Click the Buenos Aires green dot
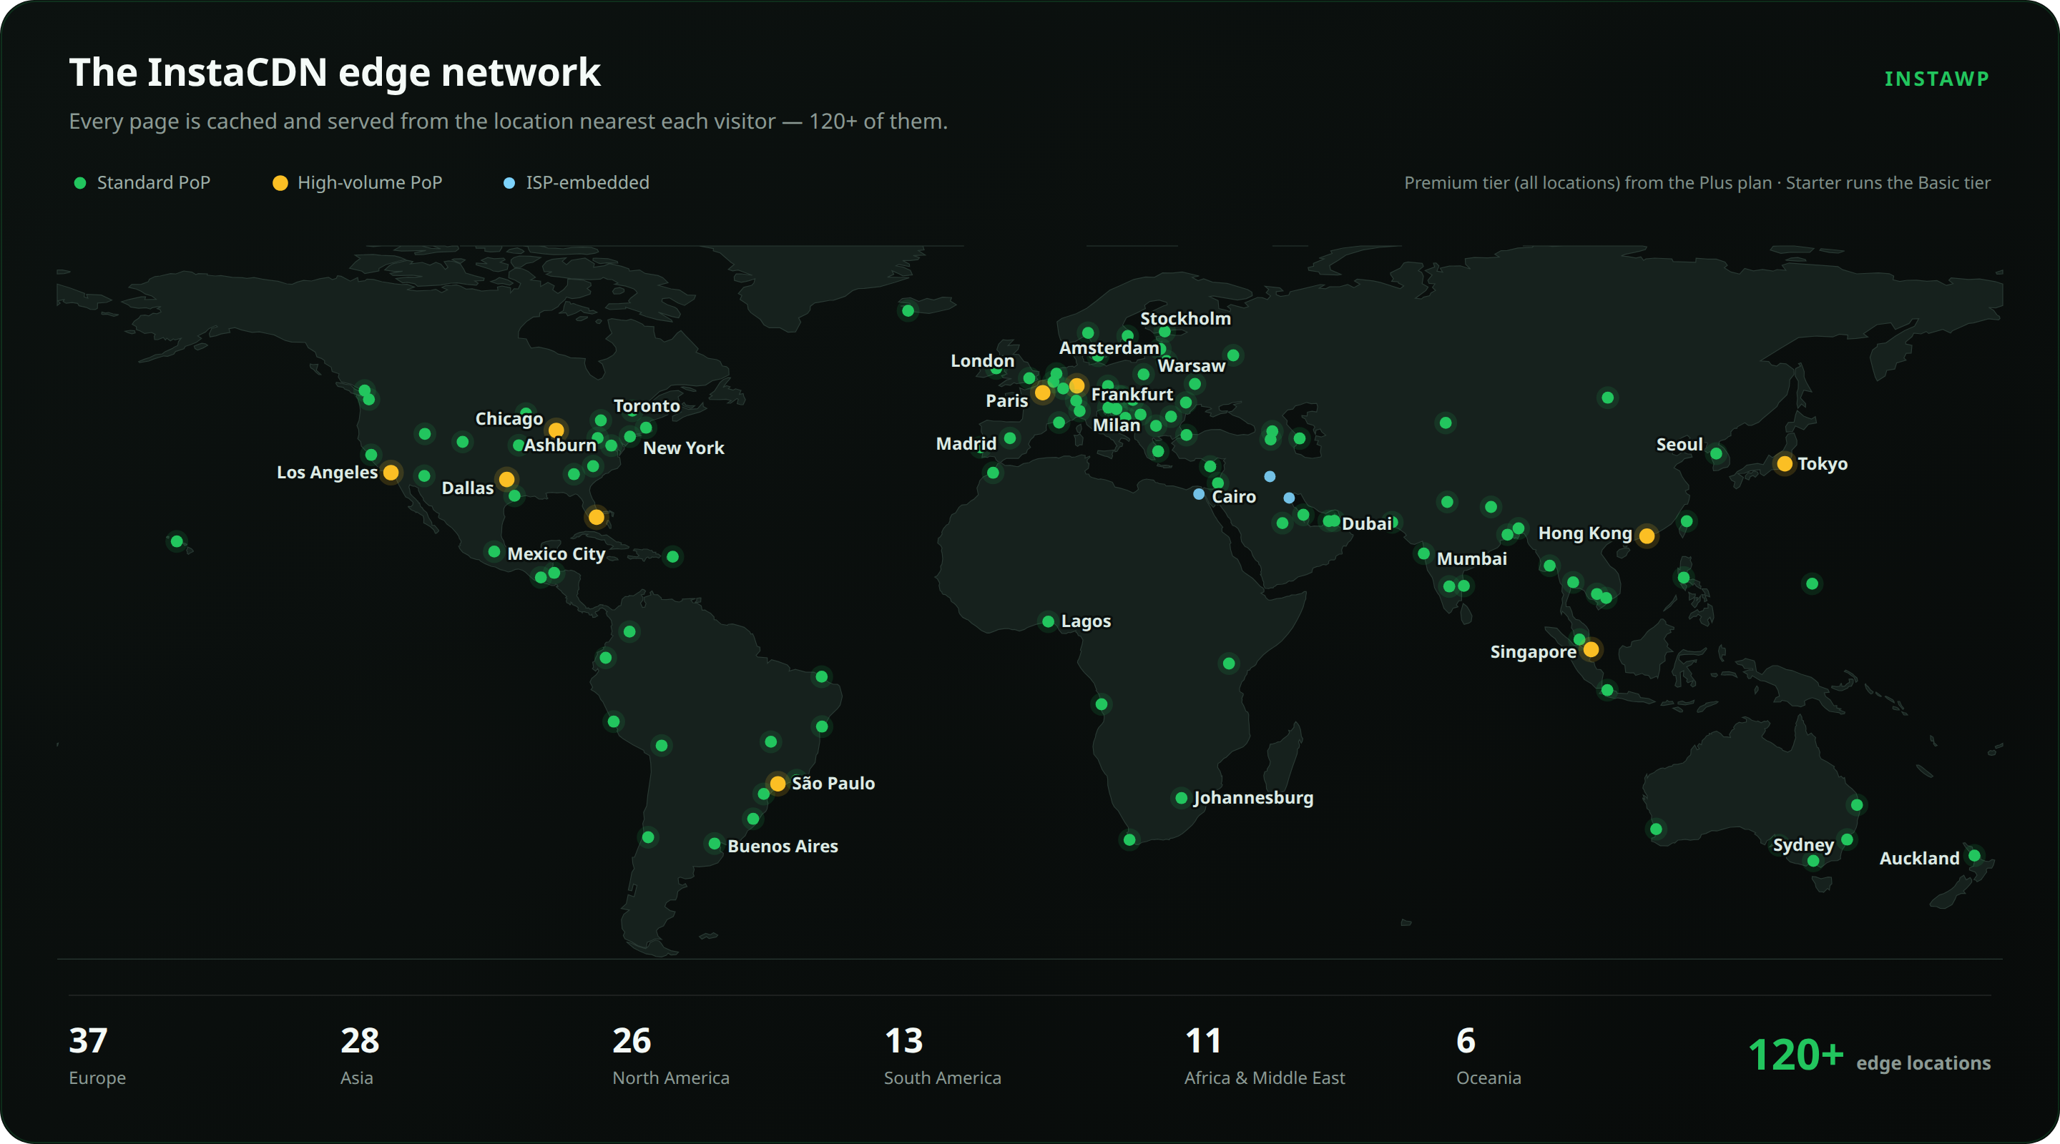This screenshot has width=2060, height=1144. tap(714, 844)
